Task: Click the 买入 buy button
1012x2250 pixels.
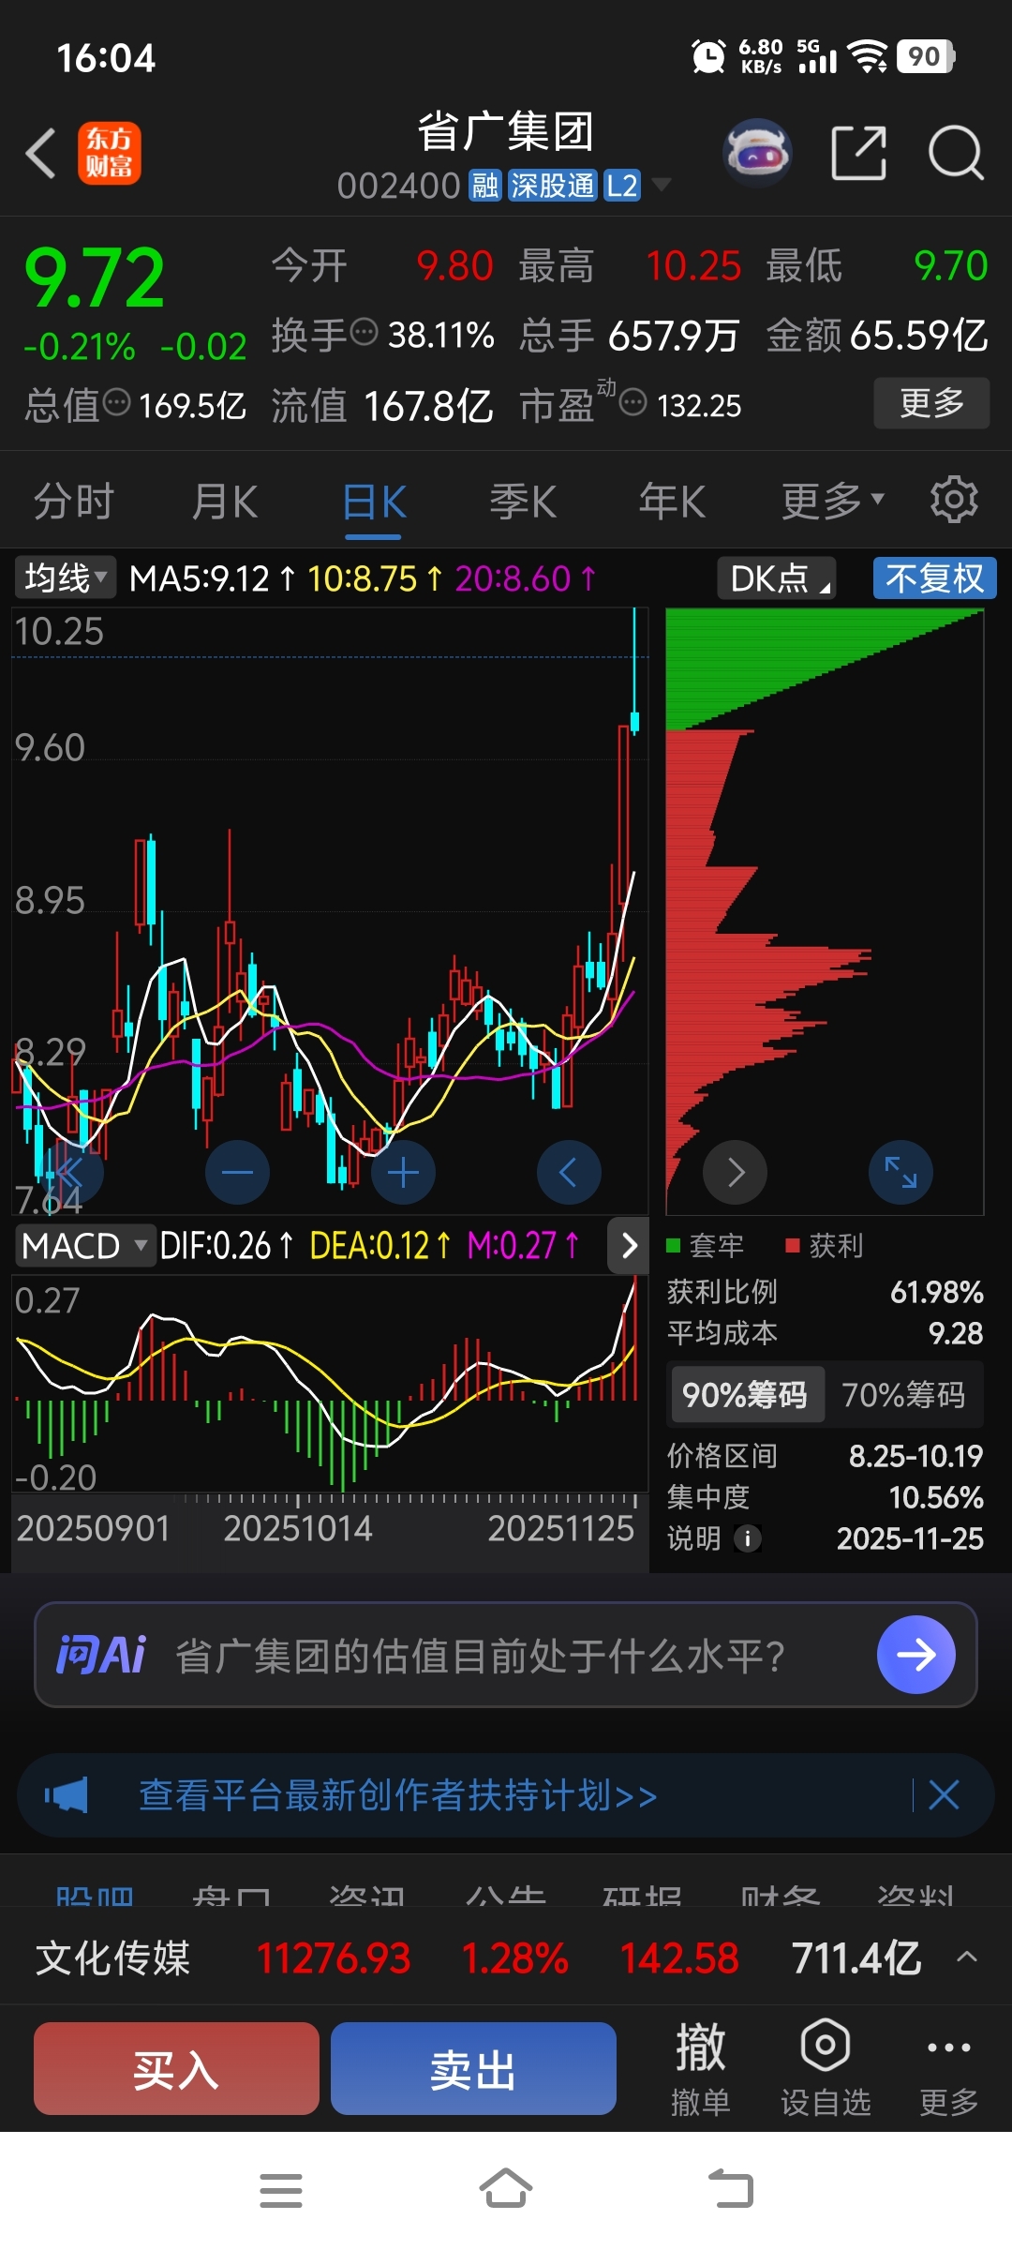Action: point(176,2068)
